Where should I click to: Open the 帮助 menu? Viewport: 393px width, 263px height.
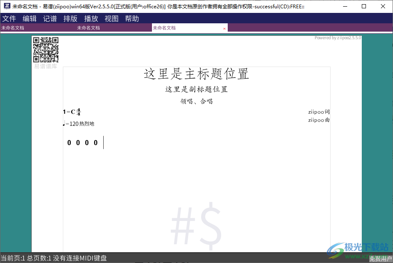click(132, 18)
